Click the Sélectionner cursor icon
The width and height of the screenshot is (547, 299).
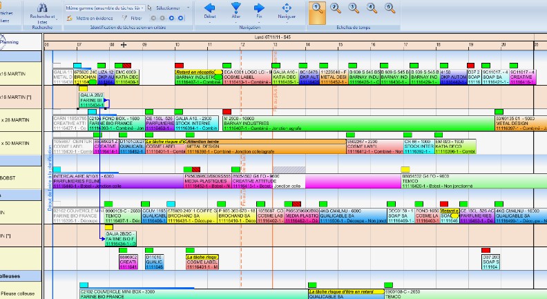click(150, 8)
